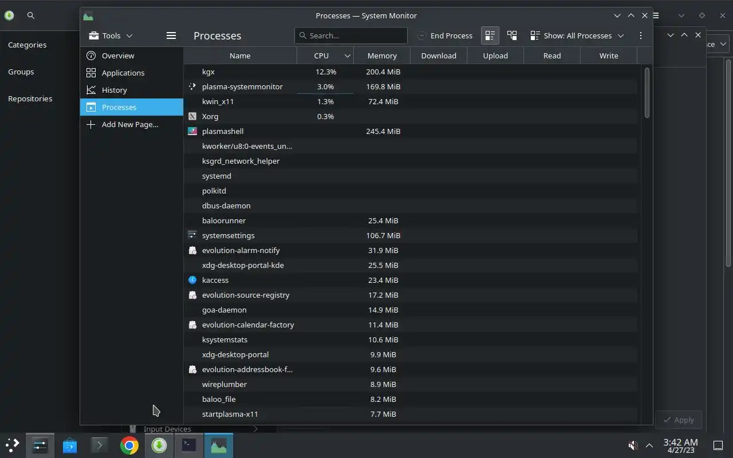The width and height of the screenshot is (733, 458).
Task: Switch to the terminal window in taskbar
Action: click(x=189, y=445)
